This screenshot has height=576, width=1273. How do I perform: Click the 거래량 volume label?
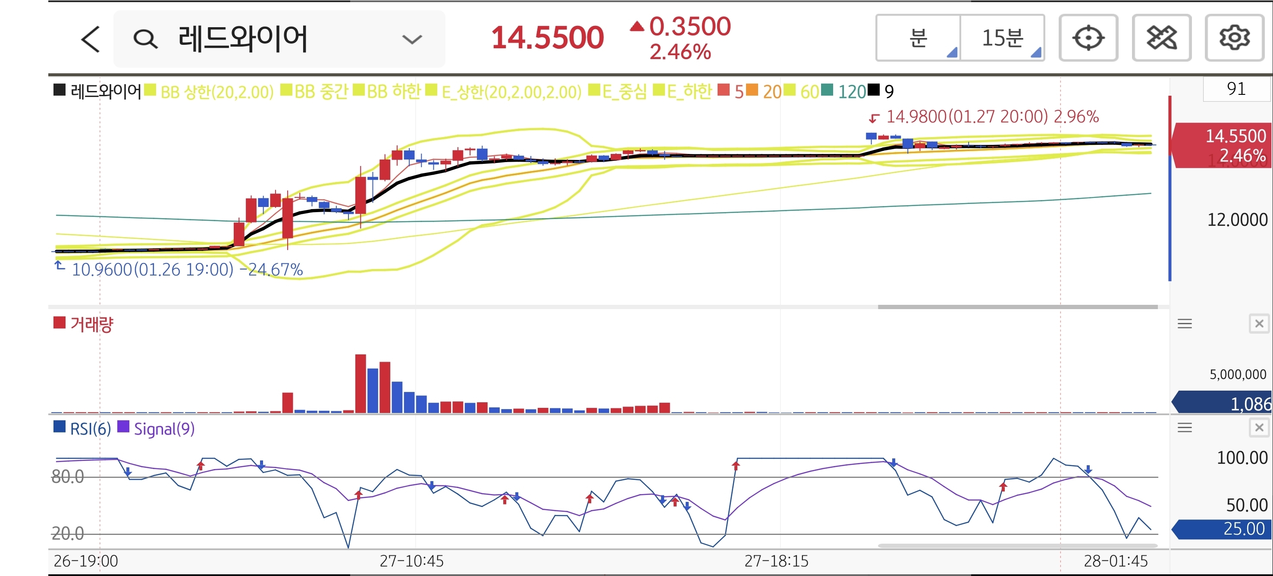[x=91, y=324]
